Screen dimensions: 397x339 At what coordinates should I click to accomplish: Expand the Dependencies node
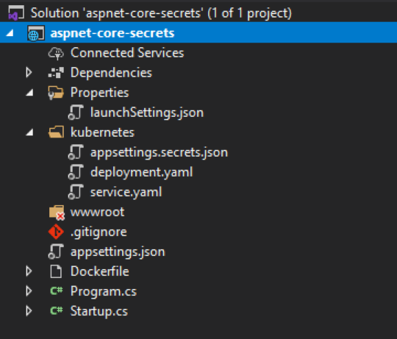[x=29, y=73]
